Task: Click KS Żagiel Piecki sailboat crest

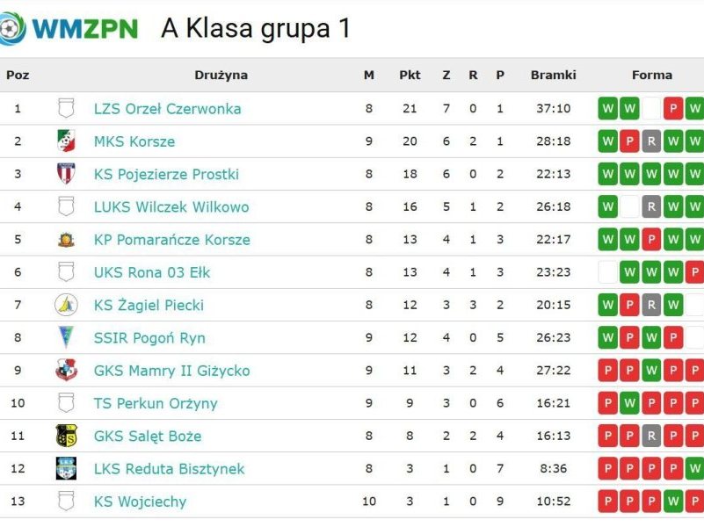Action: tap(66, 305)
